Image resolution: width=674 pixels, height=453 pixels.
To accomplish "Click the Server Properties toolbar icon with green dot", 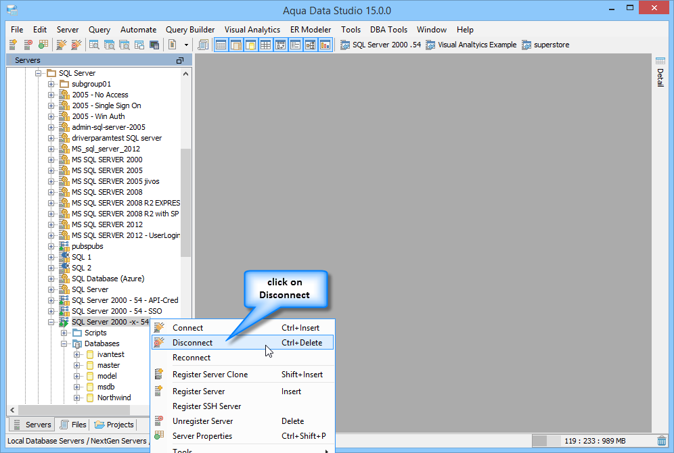I will coord(43,44).
